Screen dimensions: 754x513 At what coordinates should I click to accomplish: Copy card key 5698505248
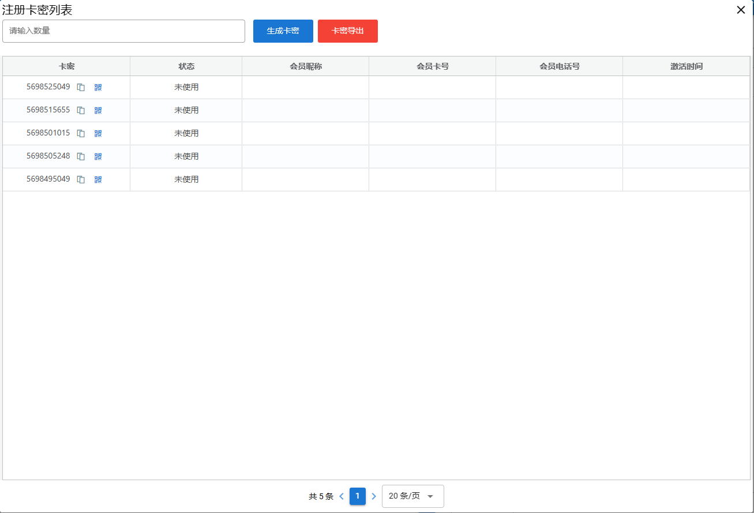pyautogui.click(x=81, y=157)
